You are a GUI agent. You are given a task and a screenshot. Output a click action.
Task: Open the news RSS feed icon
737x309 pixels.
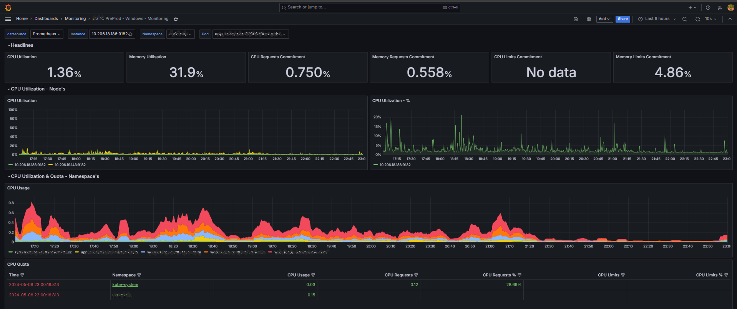[719, 7]
